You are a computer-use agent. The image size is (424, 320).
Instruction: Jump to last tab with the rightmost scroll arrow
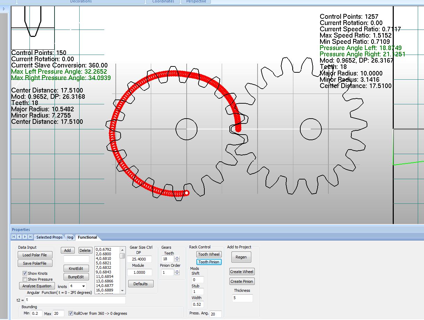pos(31,237)
